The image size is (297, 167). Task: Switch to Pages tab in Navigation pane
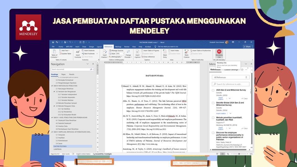click(x=63, y=75)
